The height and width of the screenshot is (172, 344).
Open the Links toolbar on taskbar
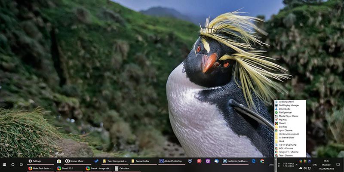pos(271,165)
